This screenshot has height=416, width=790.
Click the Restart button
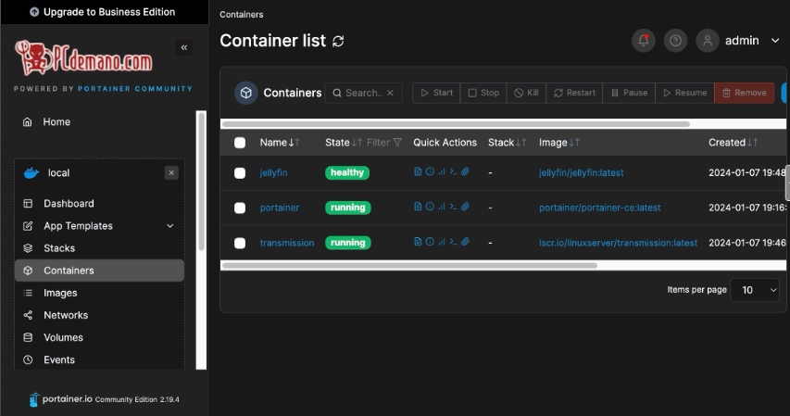click(x=574, y=93)
